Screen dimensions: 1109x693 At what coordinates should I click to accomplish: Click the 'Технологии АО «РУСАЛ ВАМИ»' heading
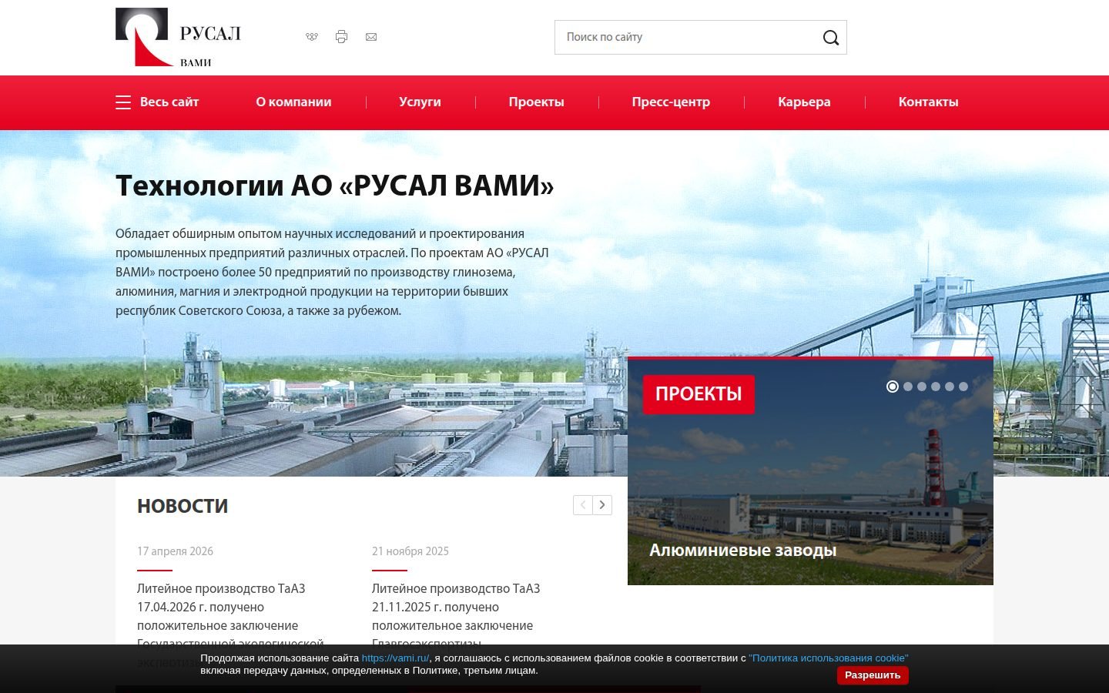click(335, 186)
